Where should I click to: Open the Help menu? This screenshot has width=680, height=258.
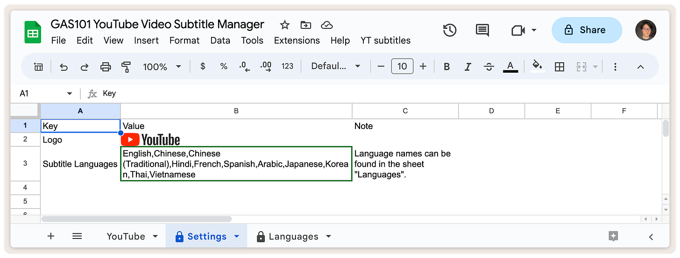tap(340, 41)
